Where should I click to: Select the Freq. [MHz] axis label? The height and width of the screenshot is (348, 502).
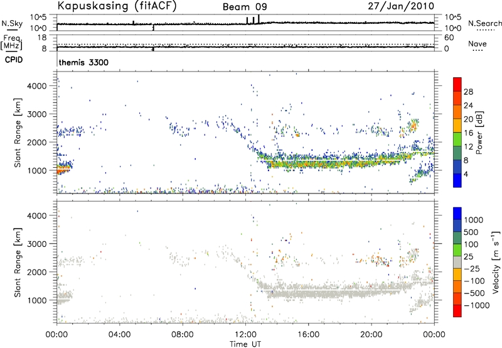12,42
